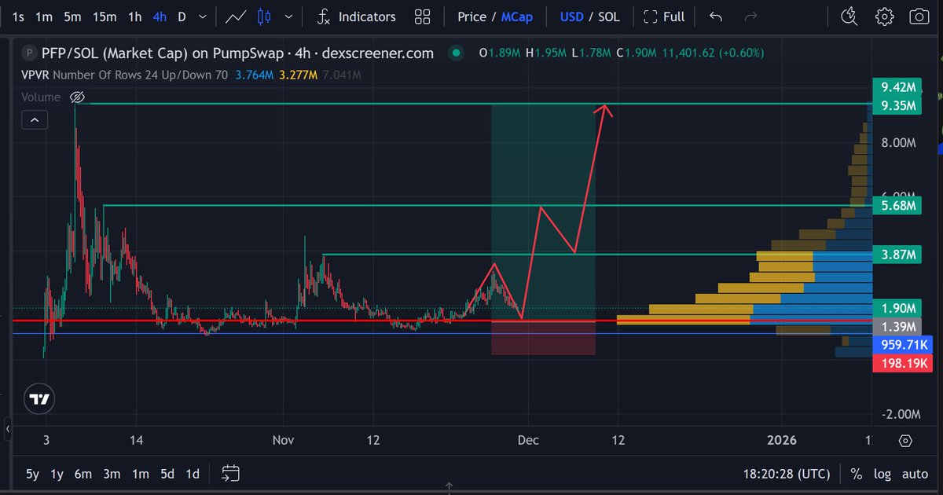Set range to 3m
Viewport: 943px width, 495px height.
(x=112, y=474)
